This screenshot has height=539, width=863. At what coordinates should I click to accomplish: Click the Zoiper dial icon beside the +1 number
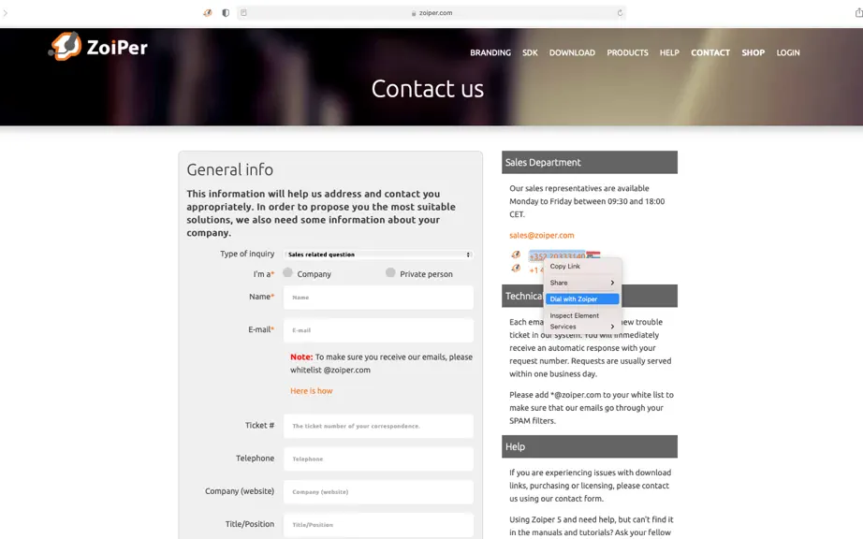[516, 269]
